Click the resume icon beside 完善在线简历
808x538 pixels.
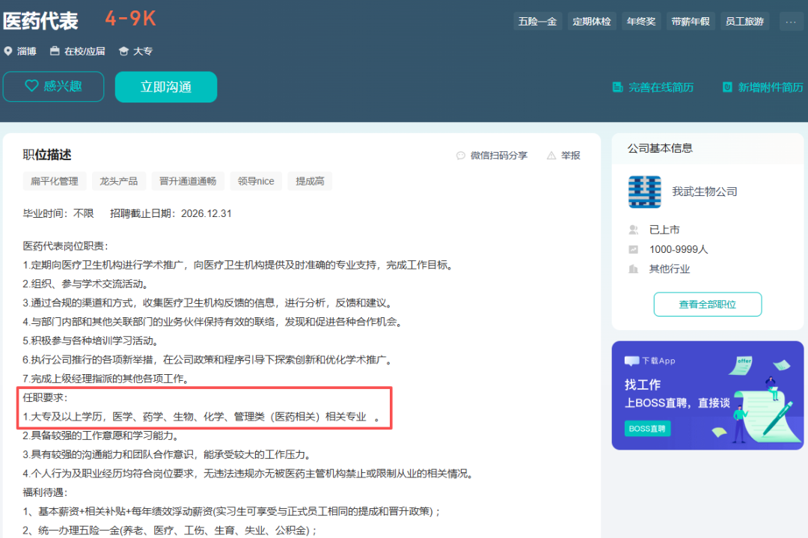pyautogui.click(x=617, y=87)
